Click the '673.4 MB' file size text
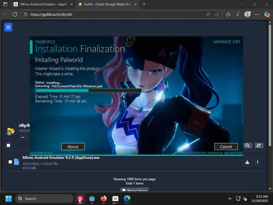The width and height of the screenshot is (273, 205). (29, 168)
